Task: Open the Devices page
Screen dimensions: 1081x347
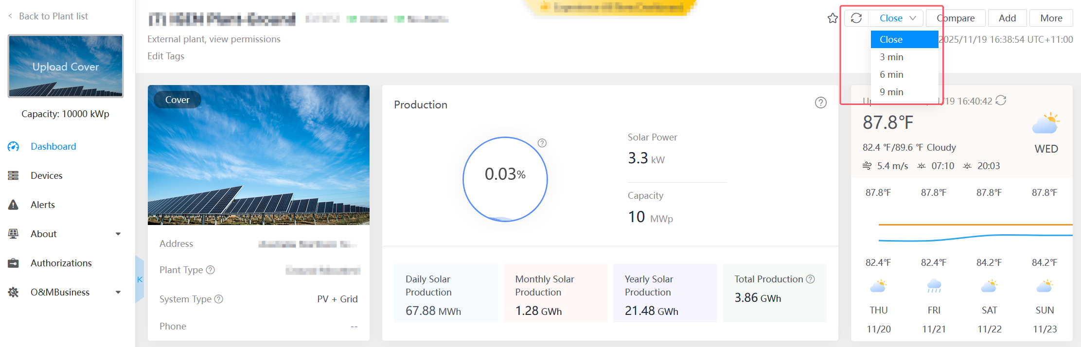Action: coord(46,175)
